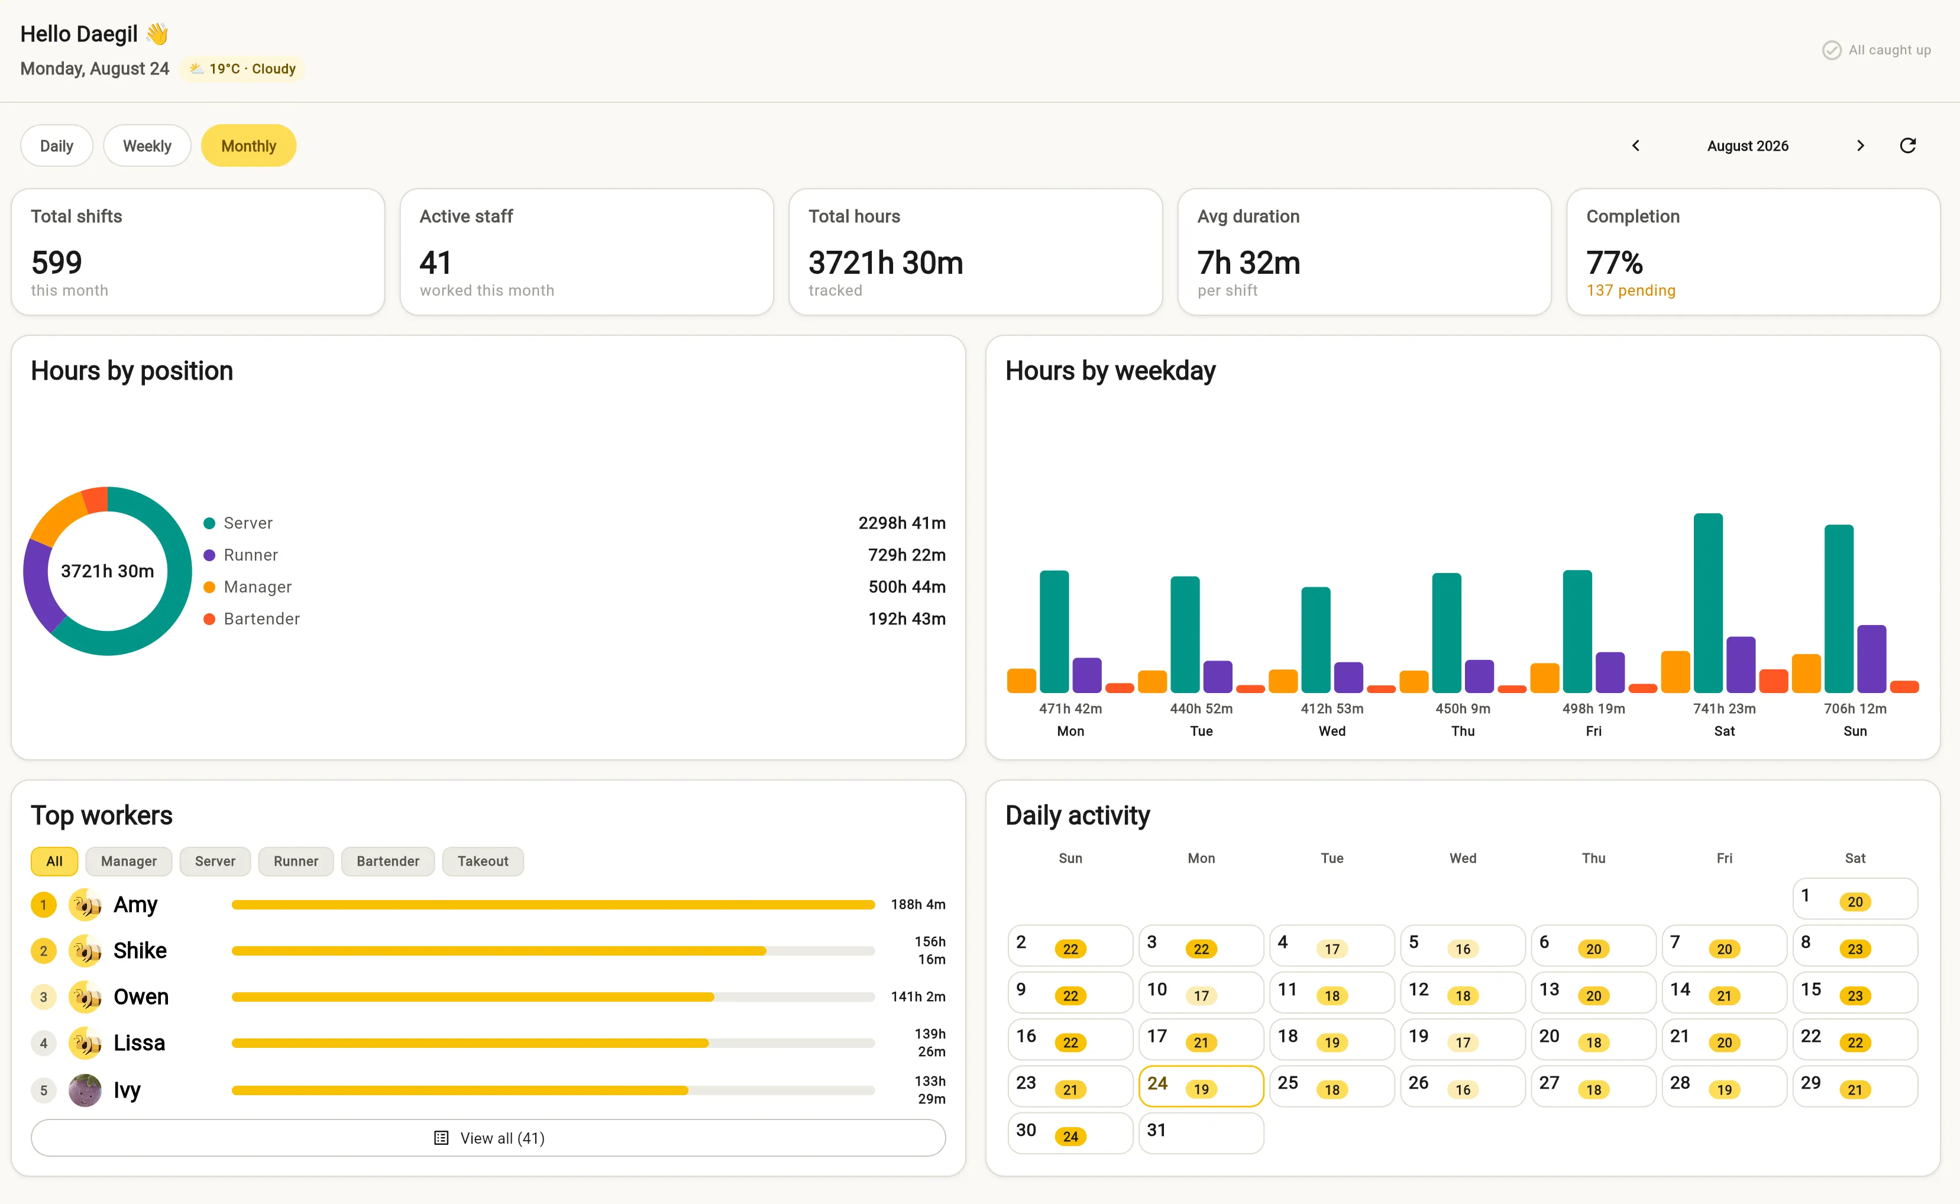The height and width of the screenshot is (1204, 1960).
Task: Go to previous month with left chevron
Action: (1636, 145)
